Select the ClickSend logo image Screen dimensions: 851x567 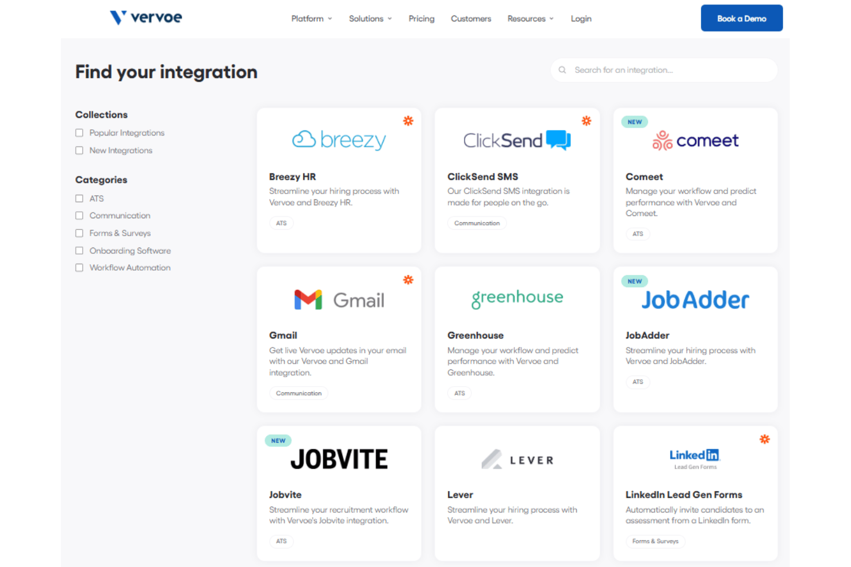(517, 140)
